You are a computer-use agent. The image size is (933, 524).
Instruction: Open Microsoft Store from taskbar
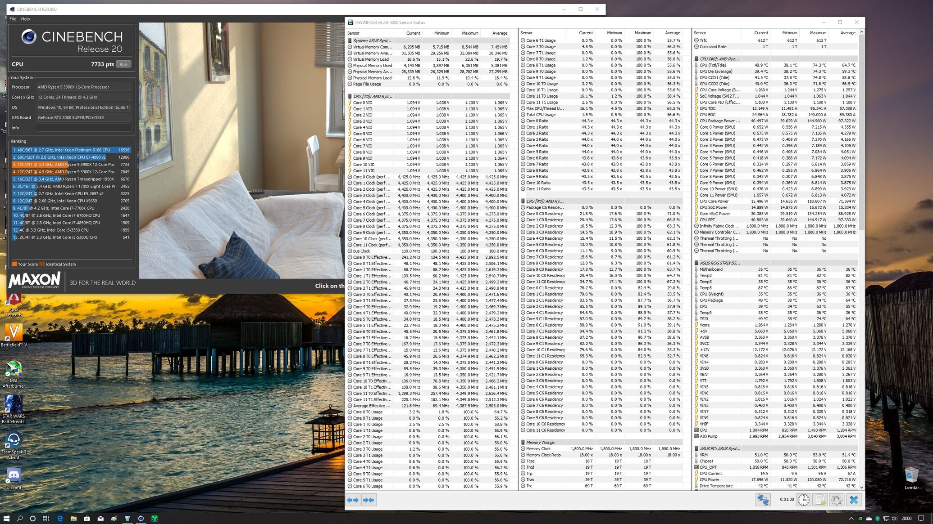tap(87, 518)
